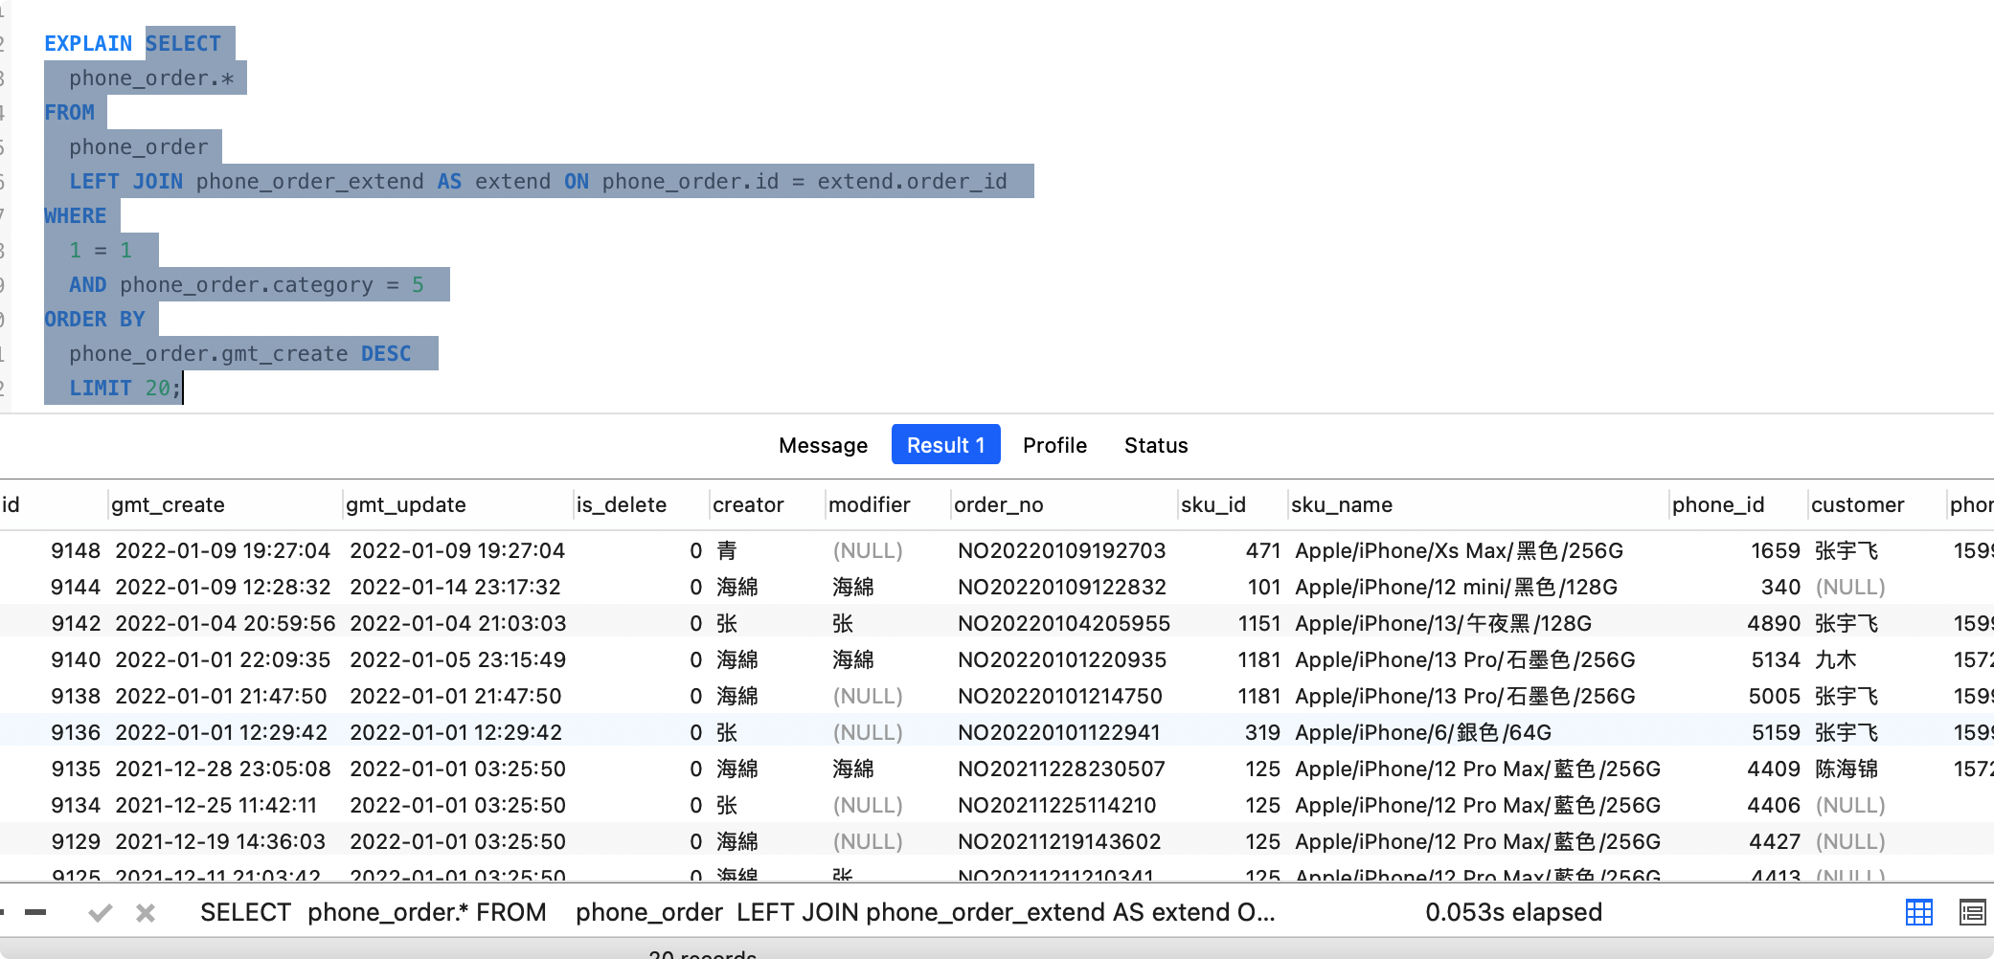The width and height of the screenshot is (1994, 959).
Task: Select the Result 1 tab
Action: point(945,444)
